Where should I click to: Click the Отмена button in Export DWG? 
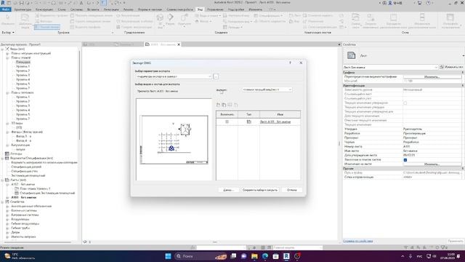292,190
